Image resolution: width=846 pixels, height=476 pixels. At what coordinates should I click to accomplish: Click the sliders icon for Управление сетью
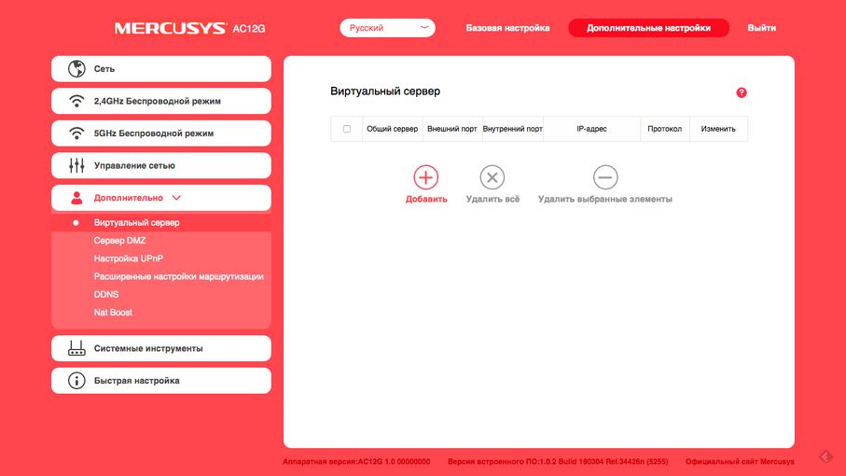point(76,166)
